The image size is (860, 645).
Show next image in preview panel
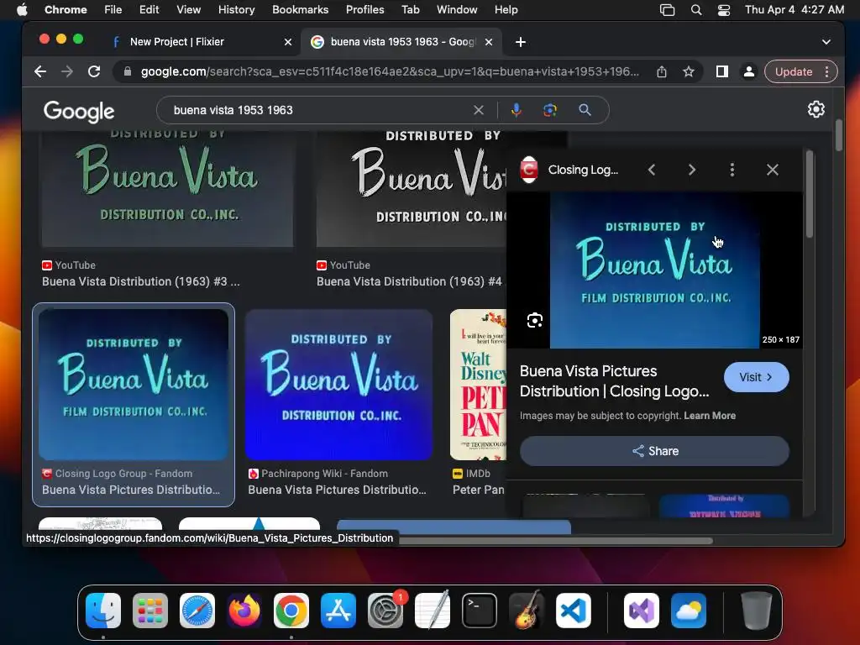coord(692,170)
